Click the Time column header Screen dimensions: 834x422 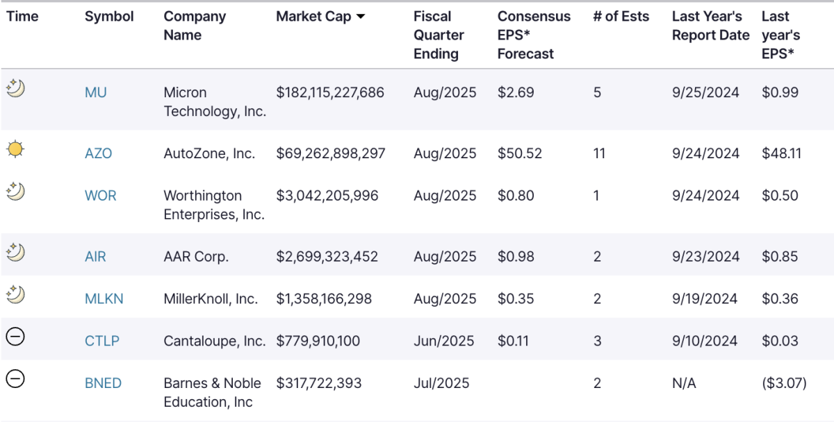tap(22, 17)
